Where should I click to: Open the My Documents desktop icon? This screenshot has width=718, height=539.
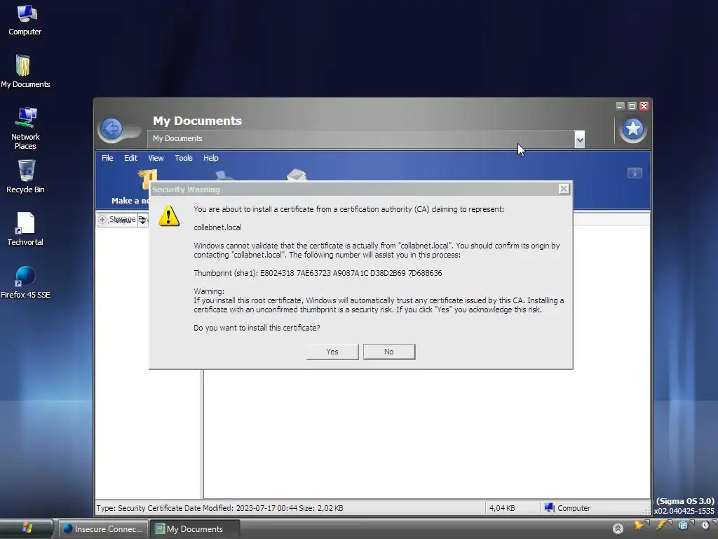tap(25, 71)
